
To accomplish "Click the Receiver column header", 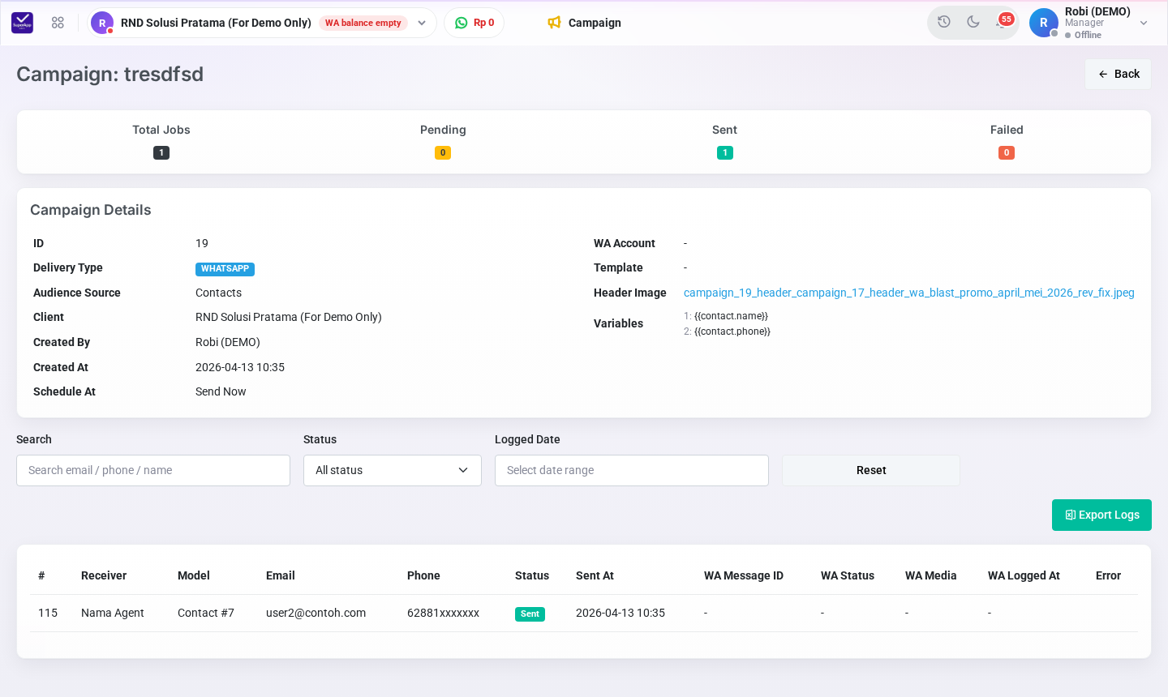I will (104, 575).
